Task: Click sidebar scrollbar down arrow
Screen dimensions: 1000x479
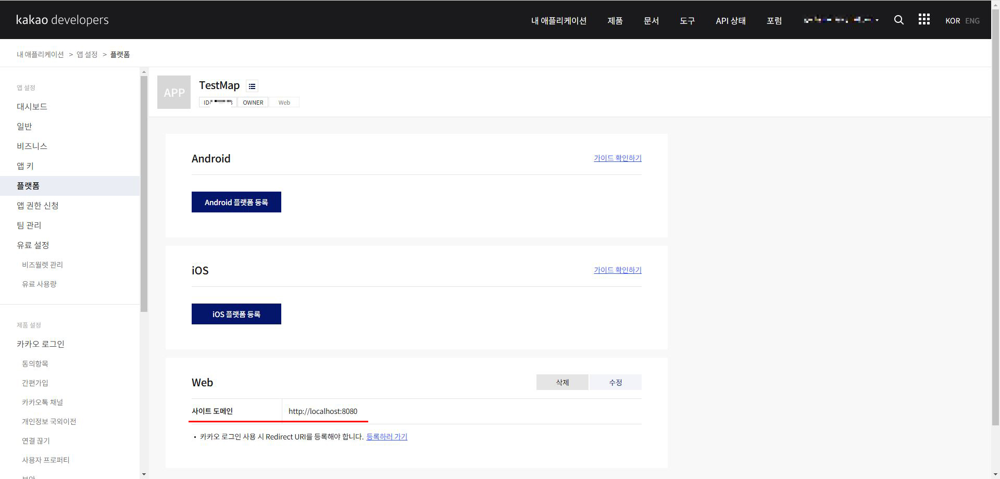Action: pyautogui.click(x=144, y=474)
